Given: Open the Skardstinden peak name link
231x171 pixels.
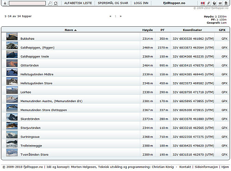Looking at the screenshot, I should click(30, 119).
